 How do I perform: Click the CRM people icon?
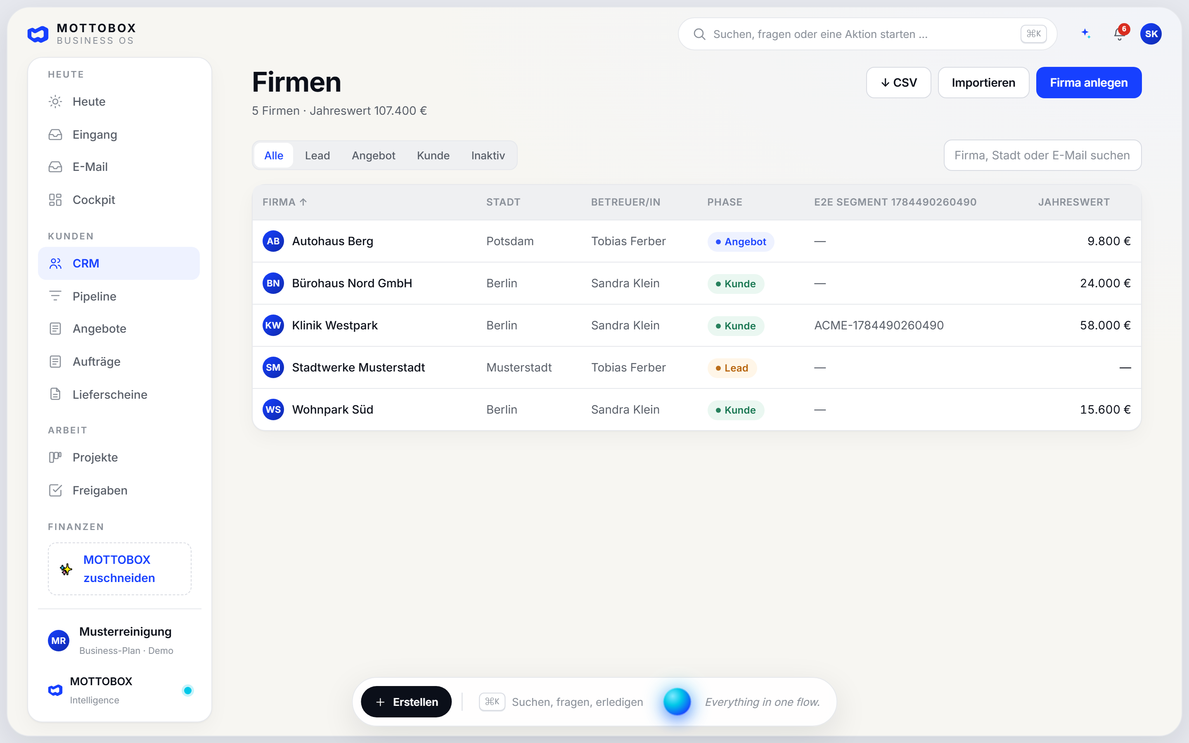click(x=55, y=264)
